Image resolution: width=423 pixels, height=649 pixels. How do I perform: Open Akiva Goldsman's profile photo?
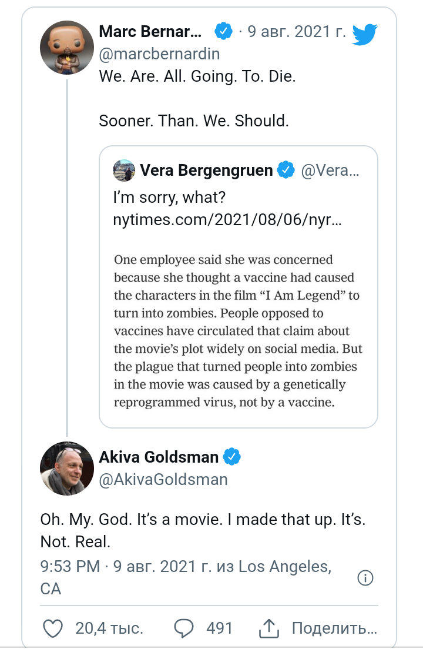click(x=66, y=469)
